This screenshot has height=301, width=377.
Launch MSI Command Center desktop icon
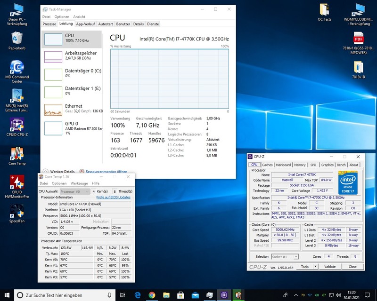coord(17,71)
